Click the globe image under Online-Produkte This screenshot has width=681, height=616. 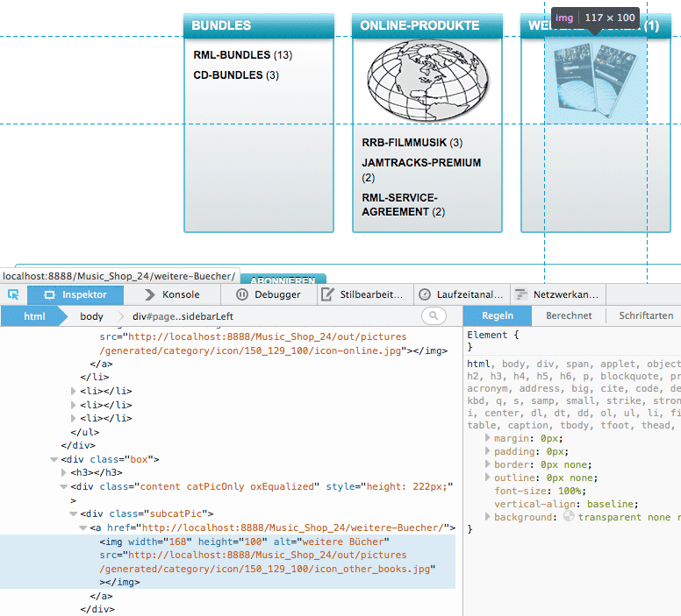pyautogui.click(x=427, y=83)
